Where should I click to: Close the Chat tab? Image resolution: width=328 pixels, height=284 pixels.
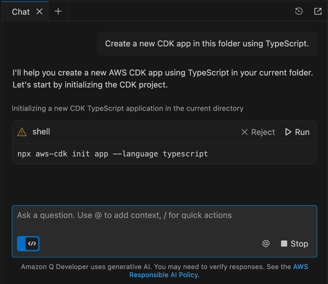coord(39,12)
